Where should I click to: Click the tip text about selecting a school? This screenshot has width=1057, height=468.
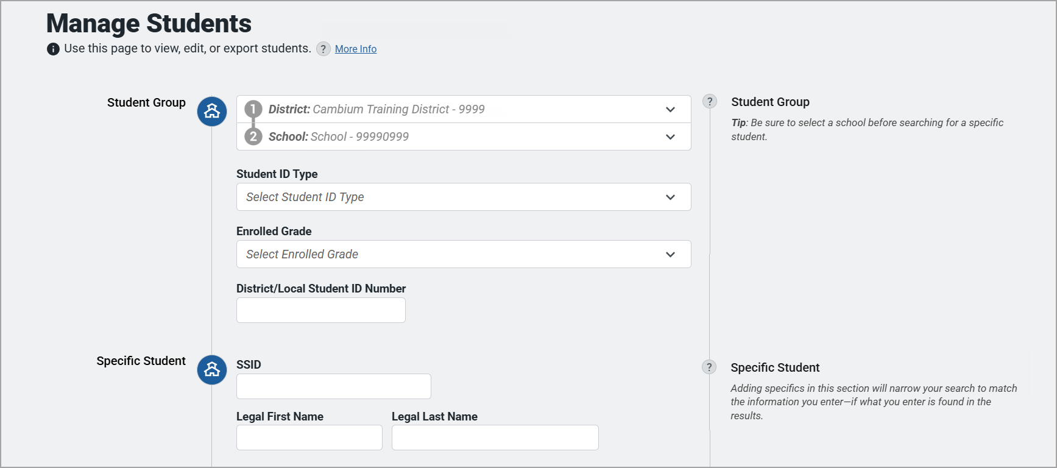867,129
